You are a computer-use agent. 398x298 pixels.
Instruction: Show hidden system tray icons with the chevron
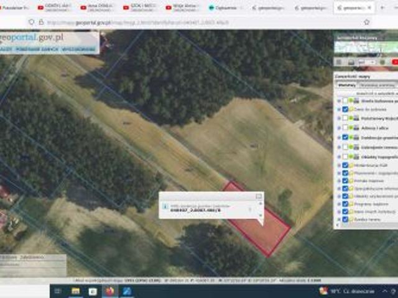(x=385, y=291)
